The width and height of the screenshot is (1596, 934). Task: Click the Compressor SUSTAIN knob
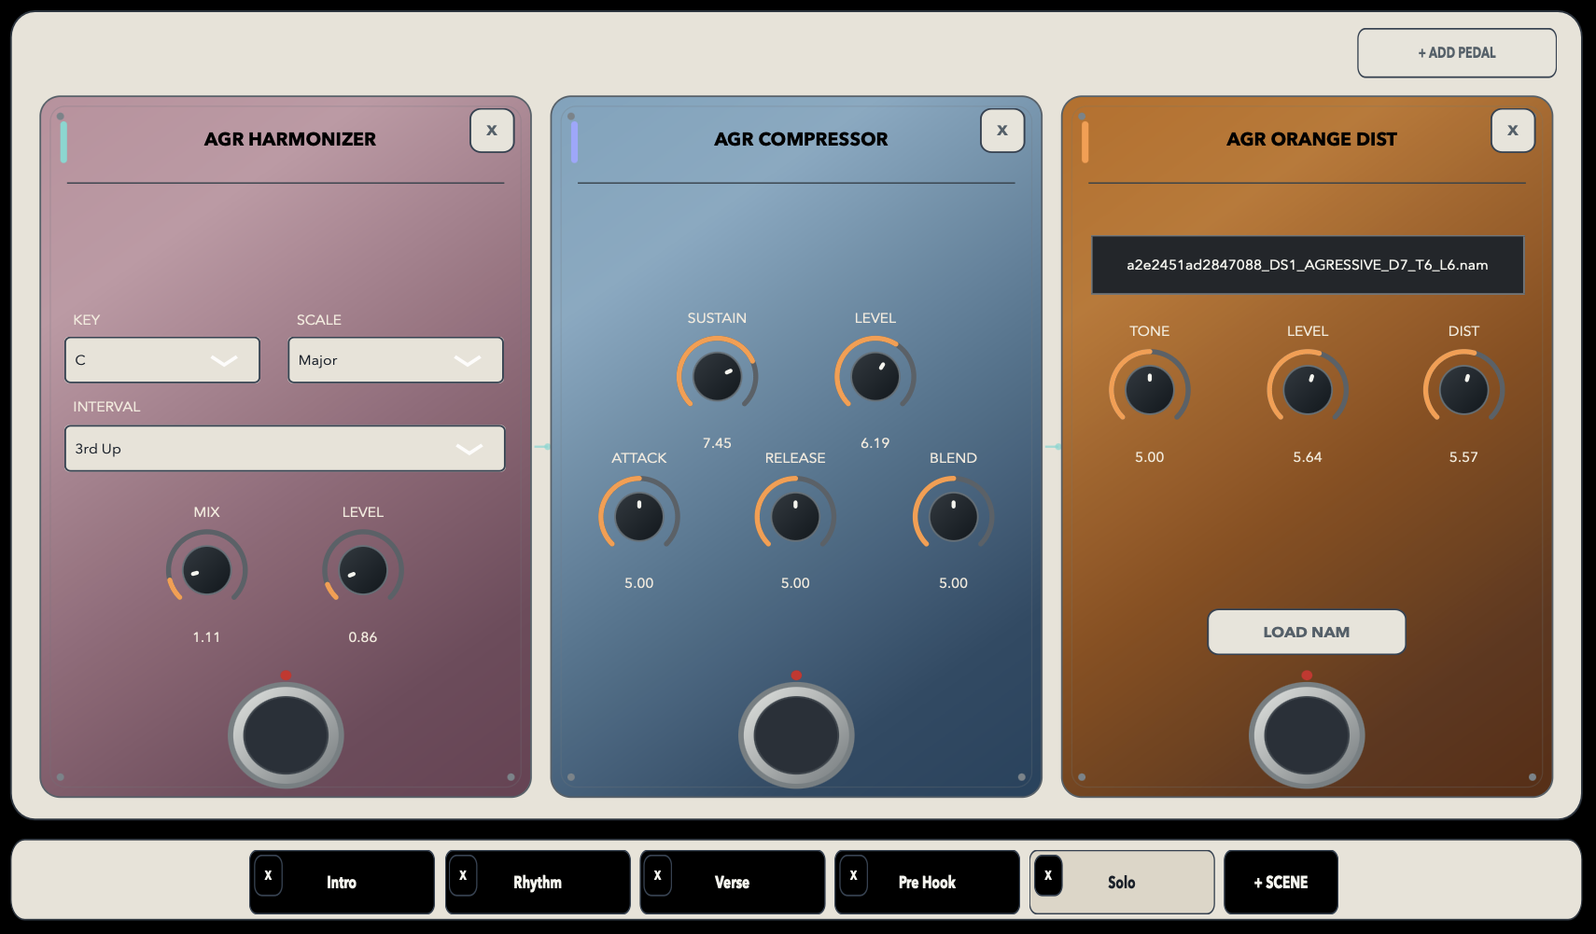click(x=717, y=376)
